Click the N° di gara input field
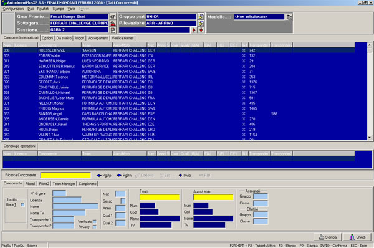Viewport: 374px width, 248px height. [x=59, y=193]
